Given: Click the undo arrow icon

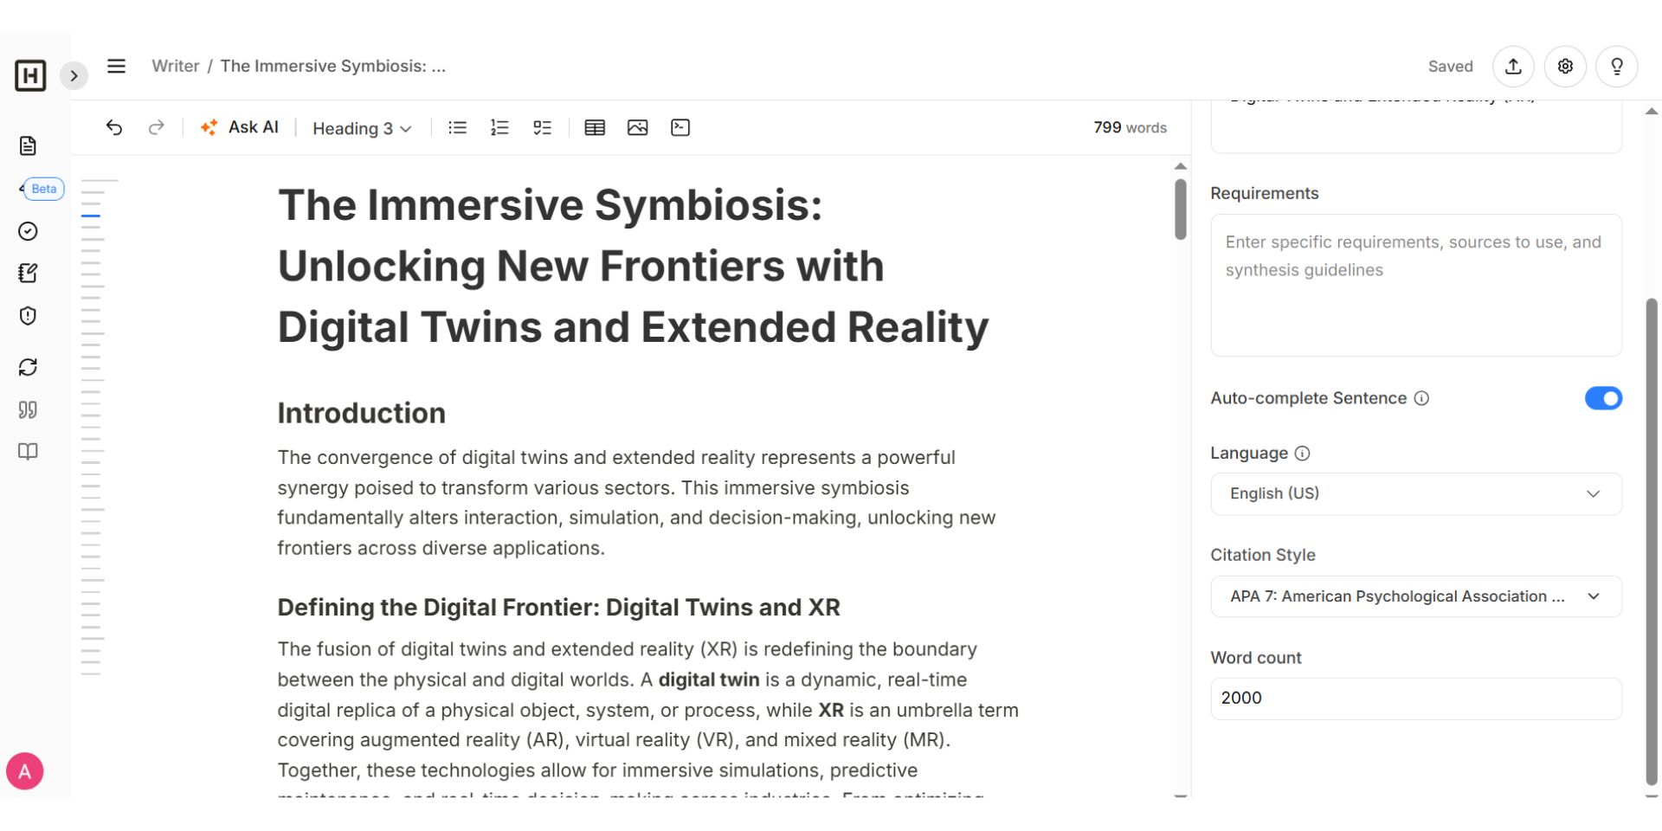Looking at the screenshot, I should click(x=113, y=128).
